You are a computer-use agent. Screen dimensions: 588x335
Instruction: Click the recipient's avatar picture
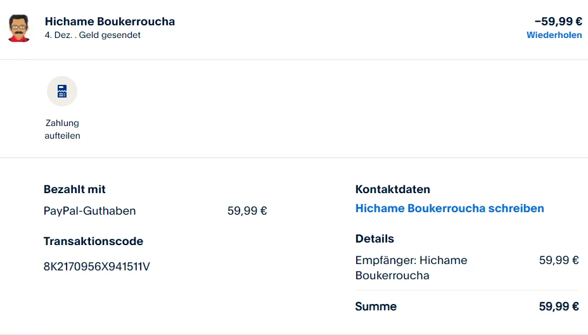coord(19,28)
